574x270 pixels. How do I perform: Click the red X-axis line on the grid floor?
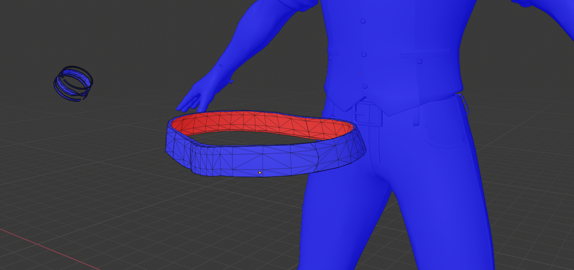49,249
